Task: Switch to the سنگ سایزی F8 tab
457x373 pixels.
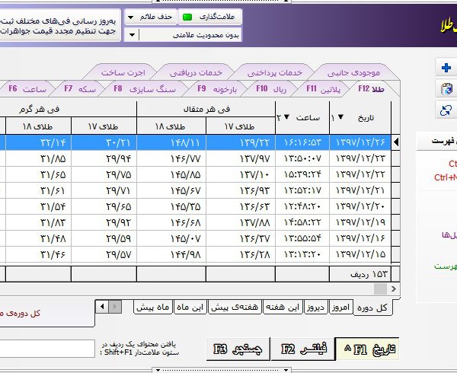Action: (x=145, y=89)
